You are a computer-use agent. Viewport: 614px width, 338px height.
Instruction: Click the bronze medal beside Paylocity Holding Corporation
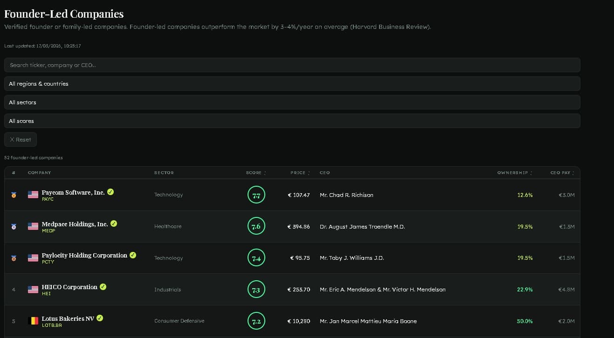tap(14, 258)
